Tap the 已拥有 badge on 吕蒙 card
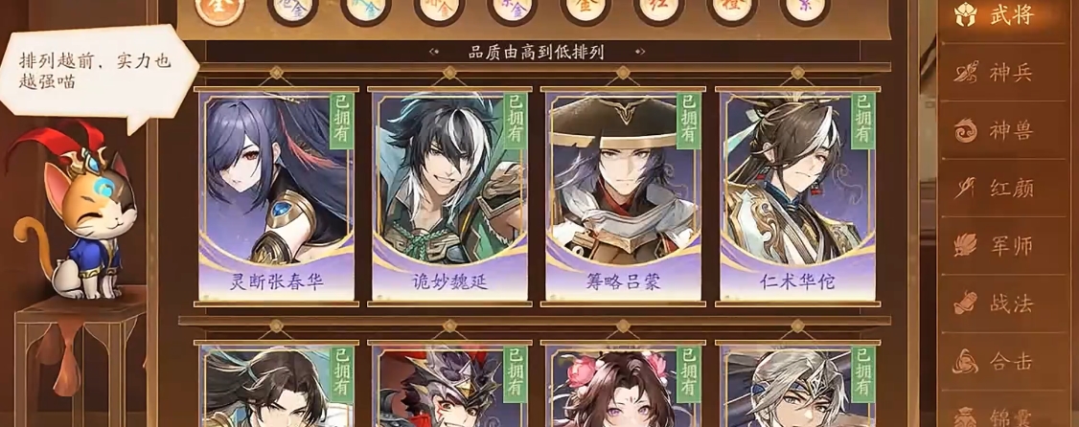The image size is (1079, 427). pos(689,121)
